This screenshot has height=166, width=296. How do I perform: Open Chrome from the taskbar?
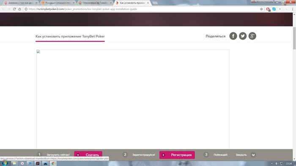tap(53, 163)
